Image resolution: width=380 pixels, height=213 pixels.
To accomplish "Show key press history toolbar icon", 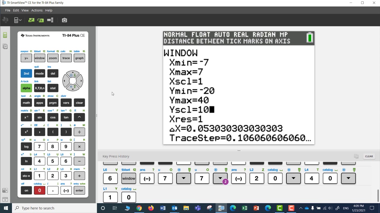I will pyautogui.click(x=41, y=20).
